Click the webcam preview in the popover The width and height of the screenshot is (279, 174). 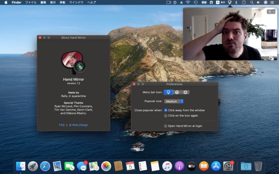[x=230, y=34]
